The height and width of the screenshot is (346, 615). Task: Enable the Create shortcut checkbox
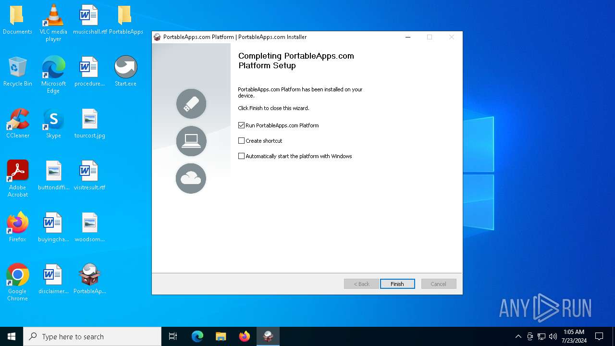point(242,141)
